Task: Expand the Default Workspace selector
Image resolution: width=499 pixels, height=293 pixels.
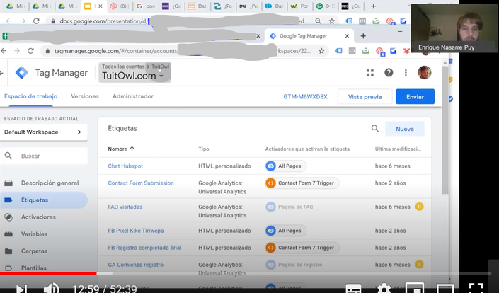Action: (44, 132)
